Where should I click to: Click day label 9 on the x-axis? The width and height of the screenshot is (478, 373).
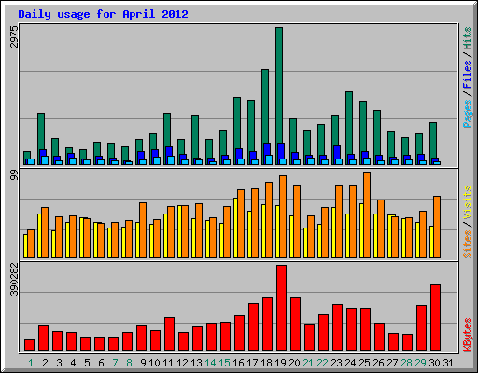(x=143, y=363)
